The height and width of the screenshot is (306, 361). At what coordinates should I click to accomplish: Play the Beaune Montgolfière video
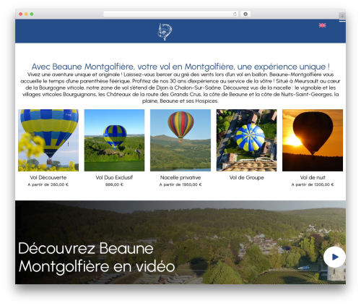[334, 257]
